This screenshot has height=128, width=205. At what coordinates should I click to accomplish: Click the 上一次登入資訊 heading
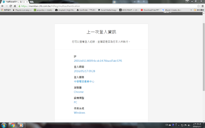(x=101, y=32)
